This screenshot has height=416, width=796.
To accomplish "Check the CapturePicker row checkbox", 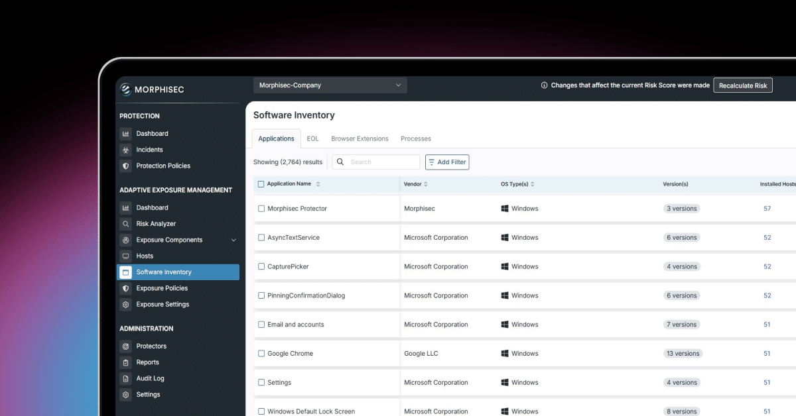I will point(261,267).
